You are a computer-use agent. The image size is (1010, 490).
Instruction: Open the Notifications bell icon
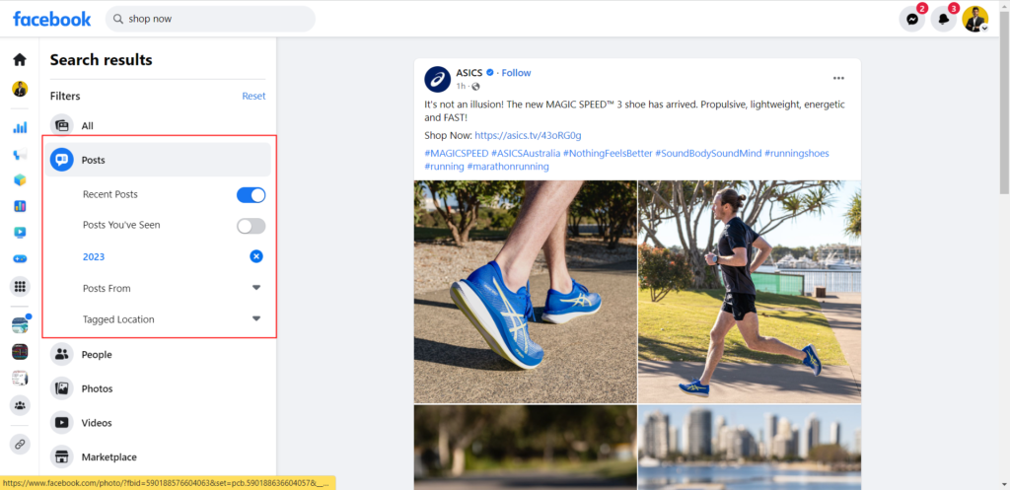944,20
